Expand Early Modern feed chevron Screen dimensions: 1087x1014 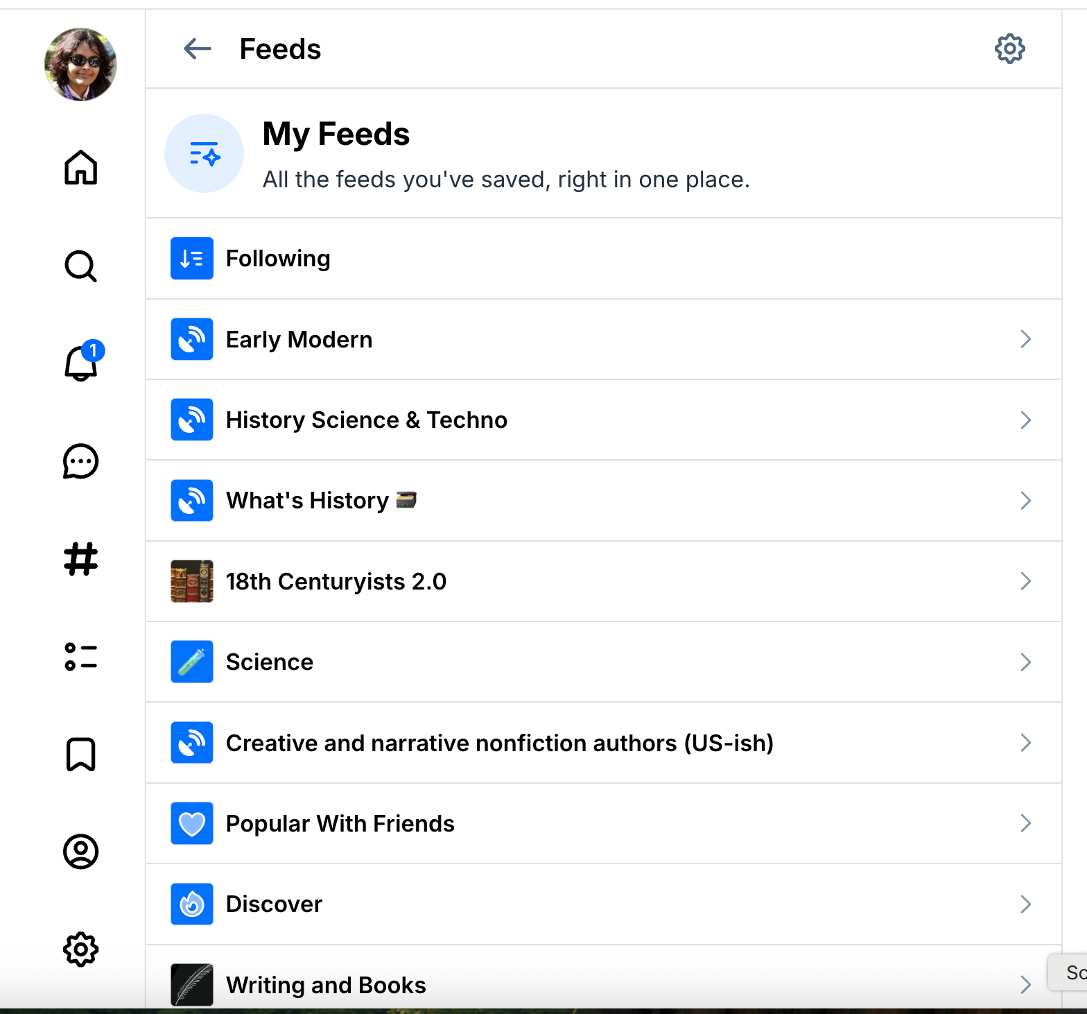pyautogui.click(x=1025, y=339)
